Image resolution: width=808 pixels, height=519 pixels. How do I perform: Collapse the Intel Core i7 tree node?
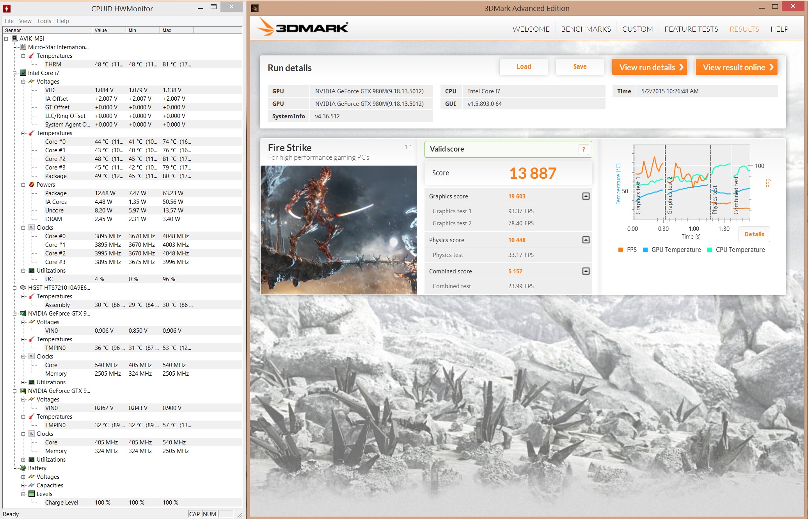point(15,73)
